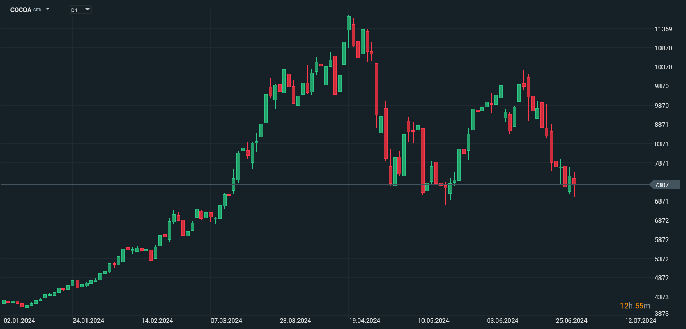Click the COCOA instrument name
The width and height of the screenshot is (686, 329).
pos(21,10)
